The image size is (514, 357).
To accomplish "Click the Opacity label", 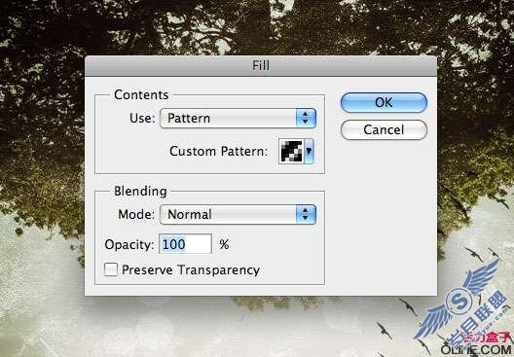I will coord(129,245).
